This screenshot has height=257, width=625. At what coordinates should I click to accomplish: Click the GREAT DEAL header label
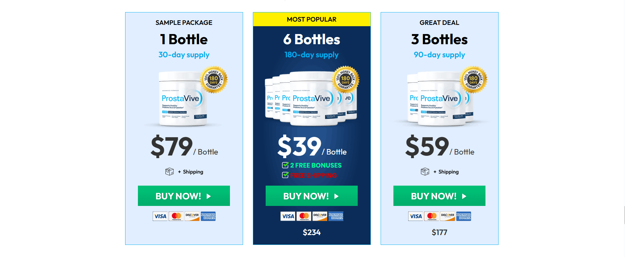(439, 23)
